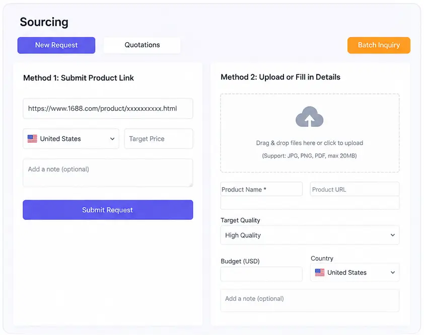The height and width of the screenshot is (335, 424).
Task: Click the Sourcing page heading
Action: point(44,22)
